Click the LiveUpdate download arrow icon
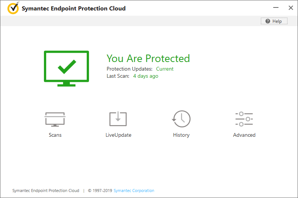 point(118,119)
